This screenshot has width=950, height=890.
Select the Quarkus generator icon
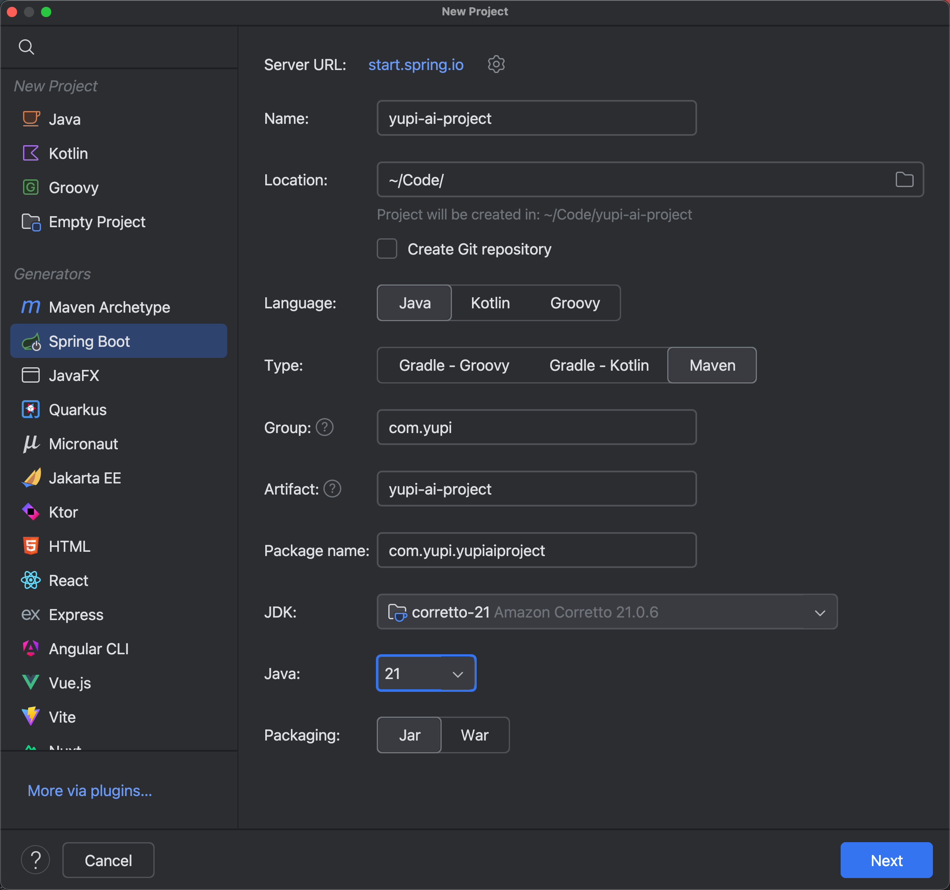(x=31, y=410)
